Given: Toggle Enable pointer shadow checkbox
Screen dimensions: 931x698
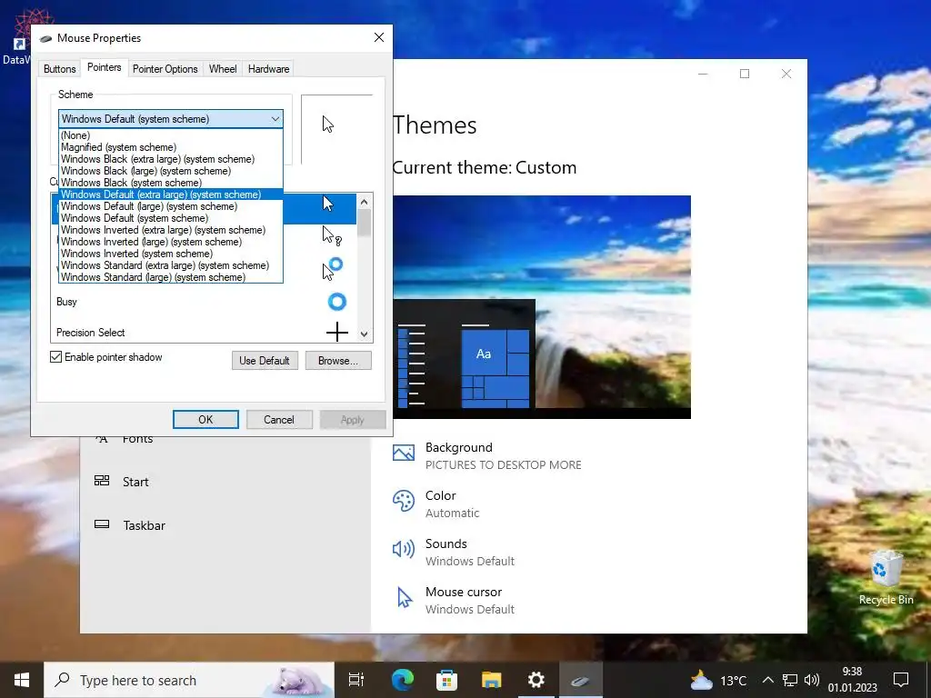Looking at the screenshot, I should click(x=55, y=356).
